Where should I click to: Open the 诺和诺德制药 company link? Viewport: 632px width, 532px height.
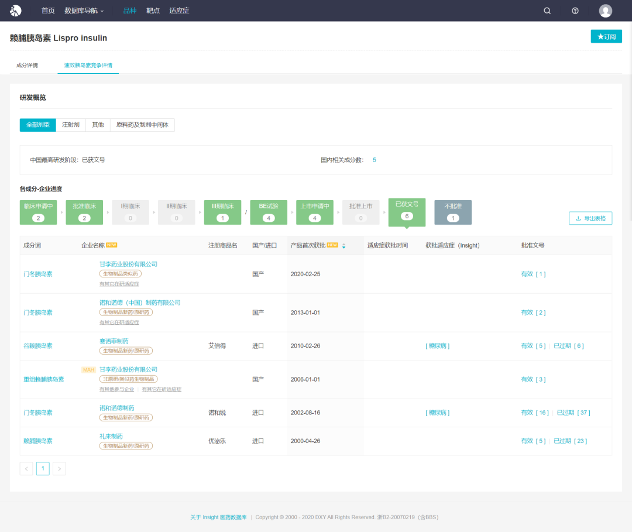click(x=117, y=408)
